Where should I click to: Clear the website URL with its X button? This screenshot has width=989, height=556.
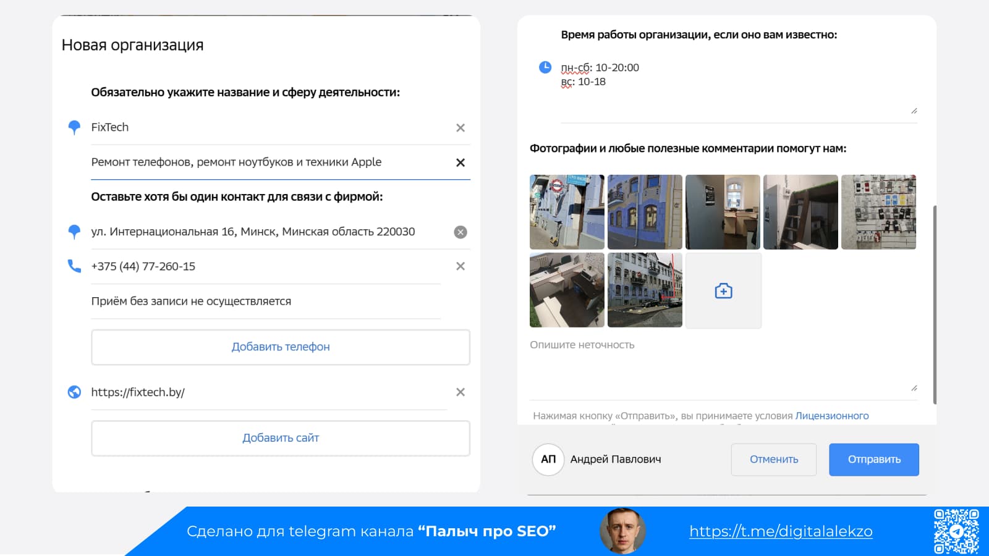pyautogui.click(x=460, y=392)
